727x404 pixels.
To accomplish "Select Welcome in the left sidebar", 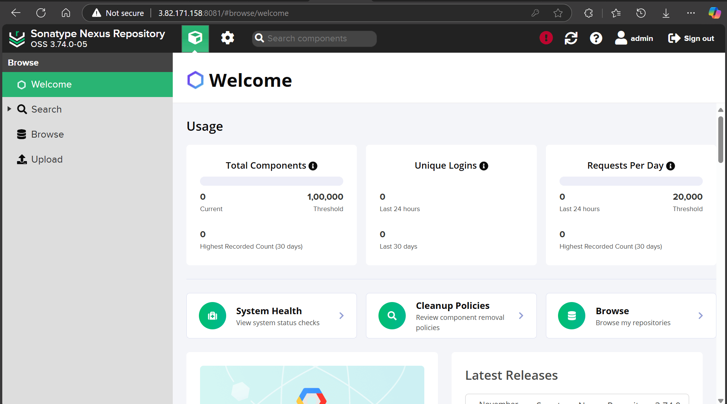I will pos(51,85).
